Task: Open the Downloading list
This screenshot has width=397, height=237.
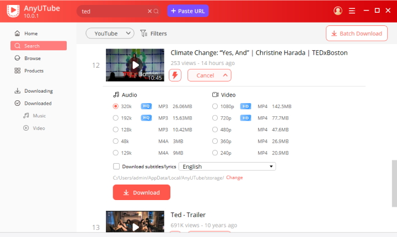Action: click(x=39, y=91)
